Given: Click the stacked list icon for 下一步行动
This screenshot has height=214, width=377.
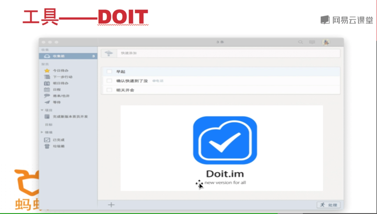Looking at the screenshot, I should (x=47, y=77).
